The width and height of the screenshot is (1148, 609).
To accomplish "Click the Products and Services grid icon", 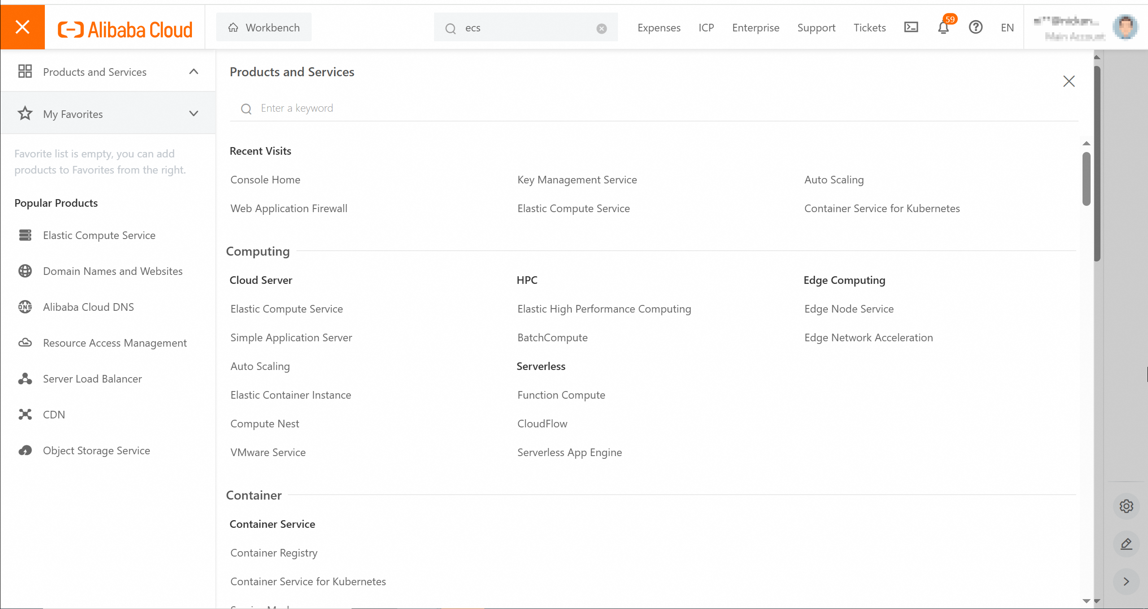I will [25, 71].
